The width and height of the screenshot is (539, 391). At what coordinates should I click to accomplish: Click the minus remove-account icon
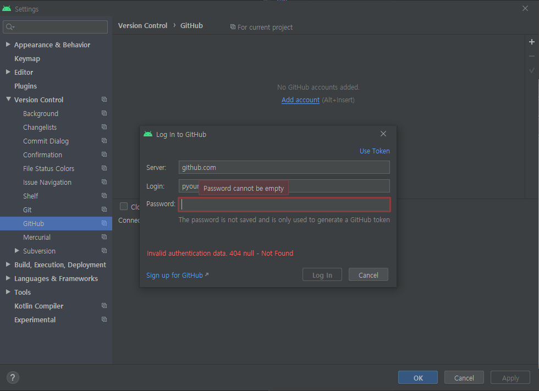pos(531,56)
